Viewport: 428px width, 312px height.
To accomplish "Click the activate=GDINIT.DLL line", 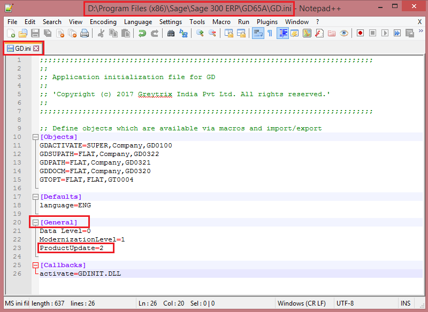I will coord(80,274).
